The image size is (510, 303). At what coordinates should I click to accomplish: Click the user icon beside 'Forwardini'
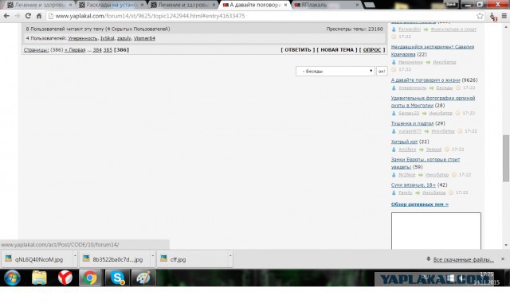[394, 29]
